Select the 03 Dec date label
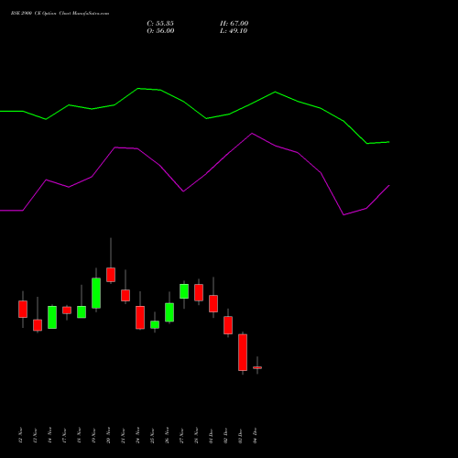This screenshot has width=458, height=458. click(x=240, y=435)
